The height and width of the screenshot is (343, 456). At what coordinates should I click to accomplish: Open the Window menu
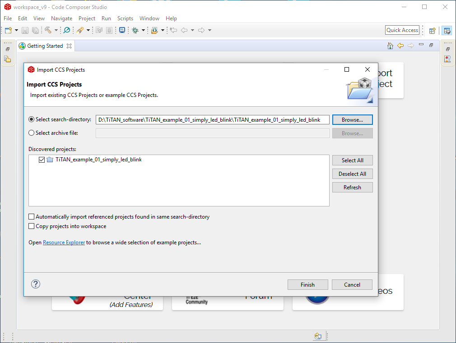pyautogui.click(x=149, y=18)
